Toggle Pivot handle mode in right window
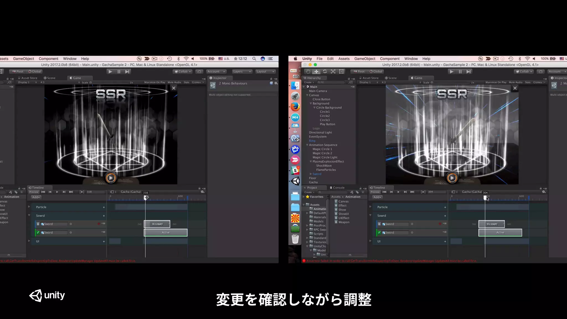This screenshot has height=319, width=567. [359, 71]
